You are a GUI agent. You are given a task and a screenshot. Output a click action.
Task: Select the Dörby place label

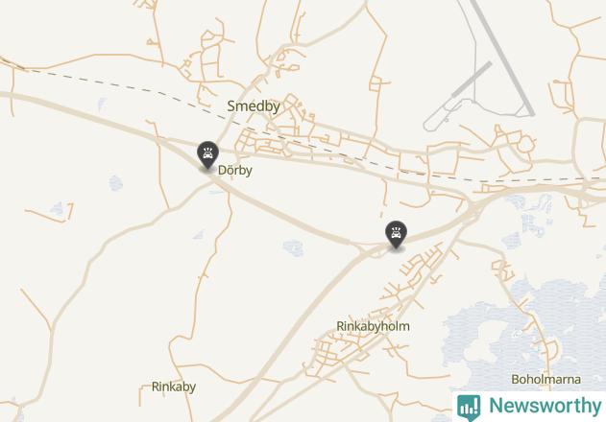(235, 171)
